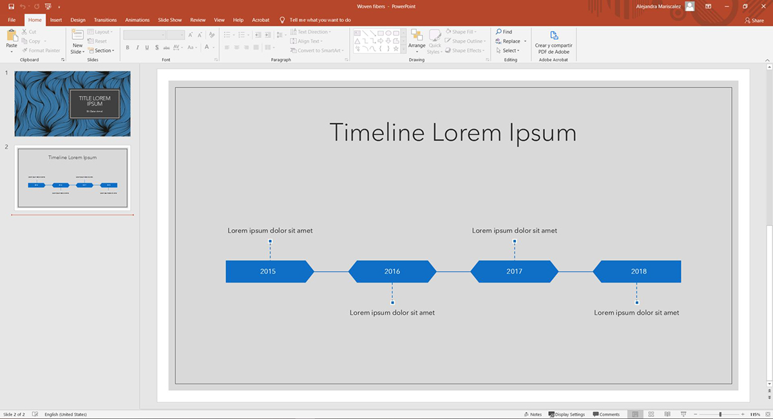
Task: Click the zoom in plus button
Action: click(x=744, y=414)
